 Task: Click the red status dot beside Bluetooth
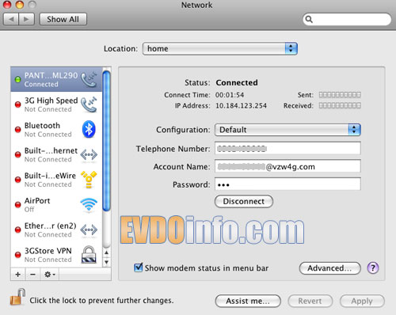coord(17,130)
